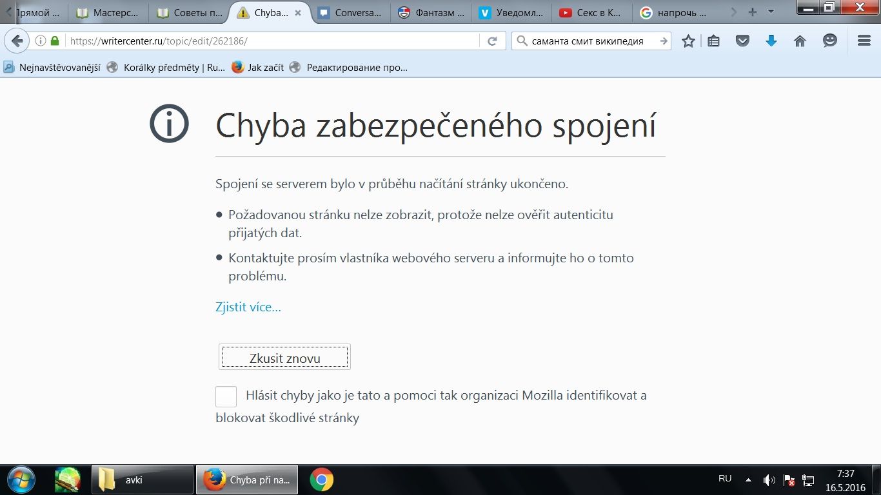Go to the home page icon
Viewport: 881px width, 495px height.
pyautogui.click(x=800, y=41)
